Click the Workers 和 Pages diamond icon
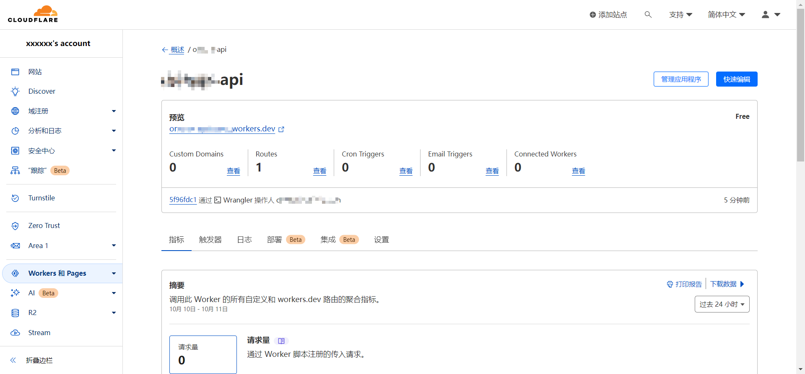 click(15, 273)
